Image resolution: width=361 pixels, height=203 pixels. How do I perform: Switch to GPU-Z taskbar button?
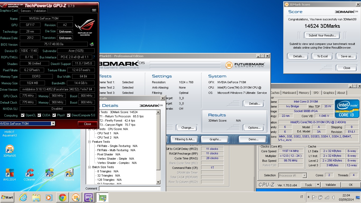point(102,197)
